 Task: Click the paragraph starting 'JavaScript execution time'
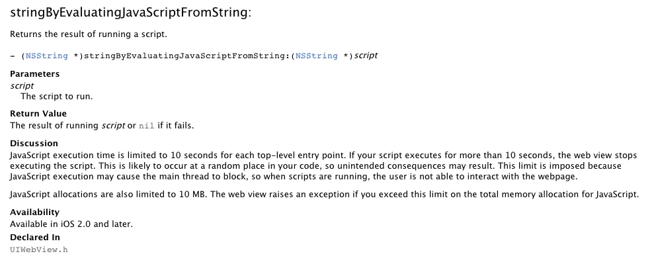tap(323, 165)
